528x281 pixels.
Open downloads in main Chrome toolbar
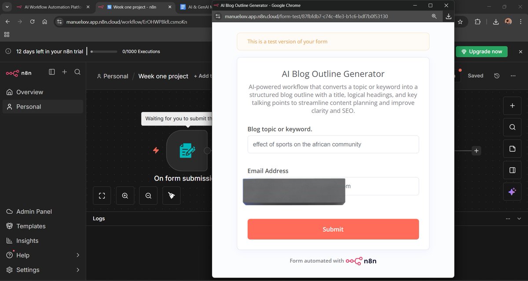click(496, 22)
